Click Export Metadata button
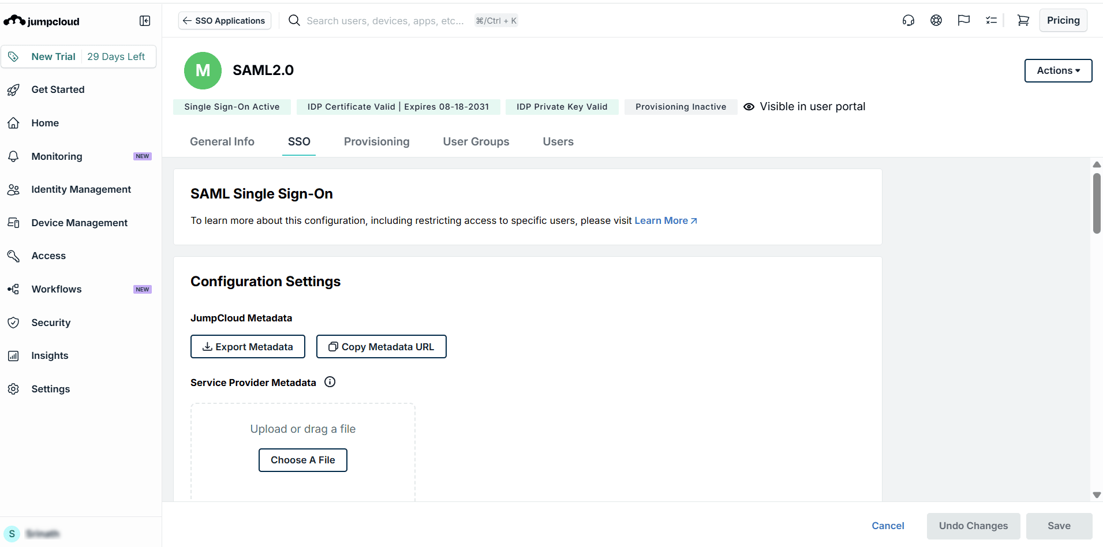 click(x=248, y=347)
